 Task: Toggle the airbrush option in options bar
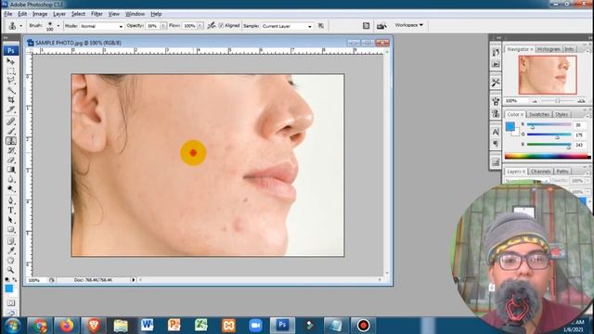coord(212,26)
